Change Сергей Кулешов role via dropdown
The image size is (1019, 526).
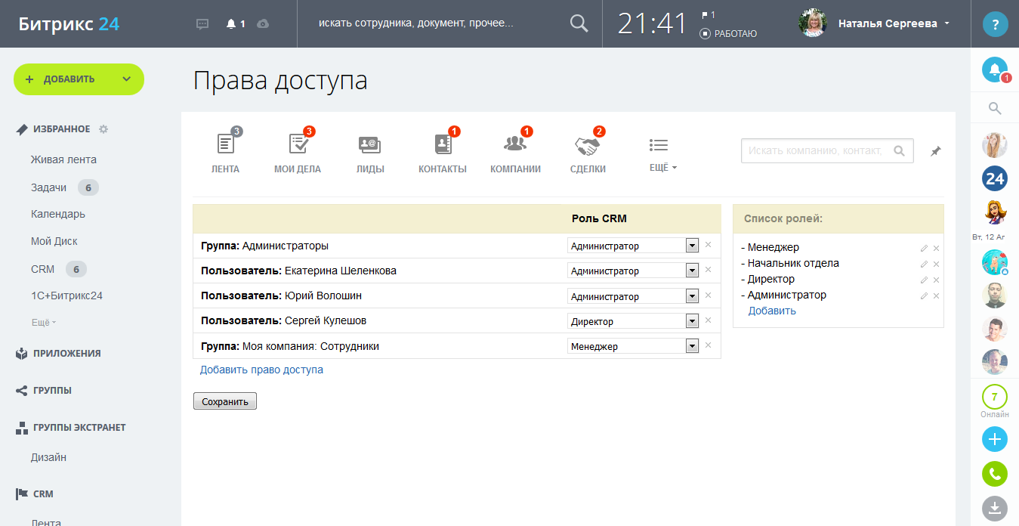(x=690, y=320)
